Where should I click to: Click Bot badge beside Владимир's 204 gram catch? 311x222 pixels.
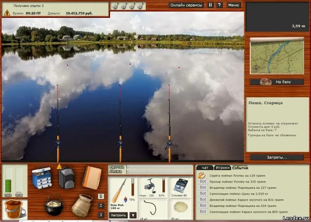tap(203, 205)
